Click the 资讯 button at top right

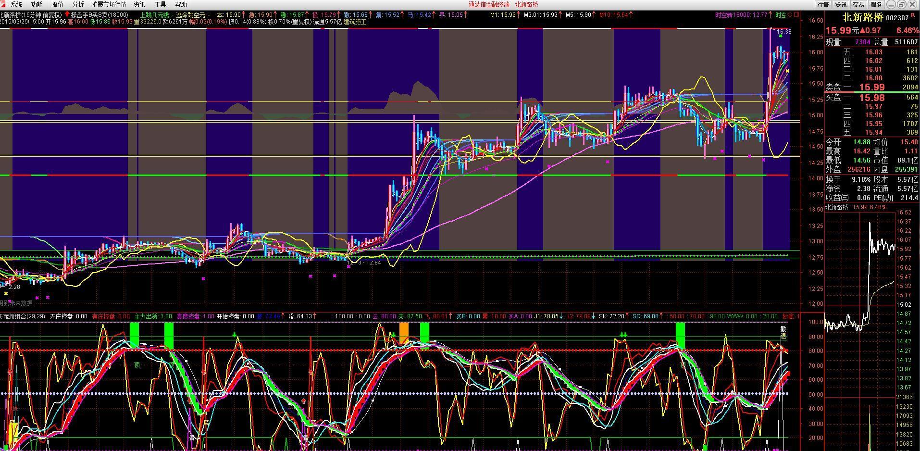coord(841,4)
